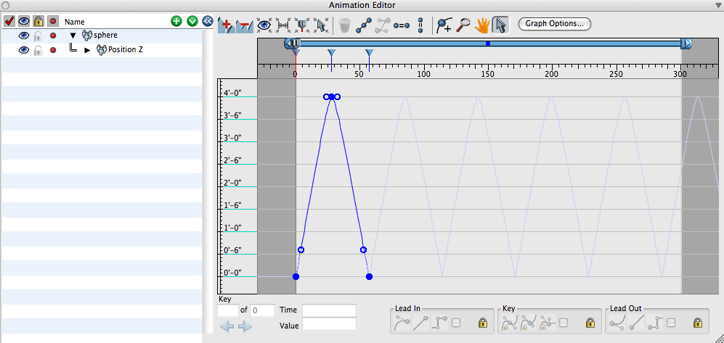Select the sphere row label
The width and height of the screenshot is (724, 343).
105,35
